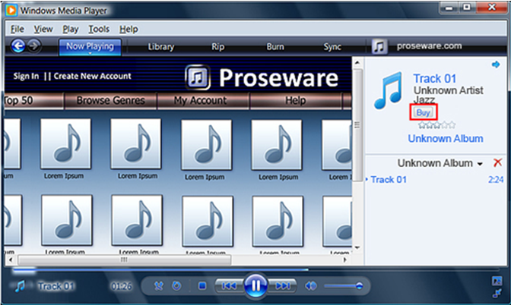Open the Help menu in the menu bar
The width and height of the screenshot is (511, 305).
point(129,30)
